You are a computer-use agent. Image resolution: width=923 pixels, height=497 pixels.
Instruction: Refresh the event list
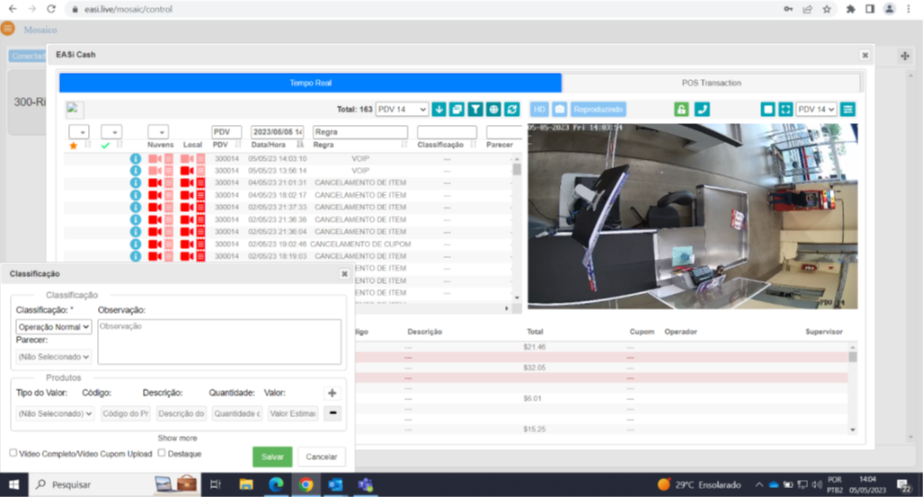512,110
